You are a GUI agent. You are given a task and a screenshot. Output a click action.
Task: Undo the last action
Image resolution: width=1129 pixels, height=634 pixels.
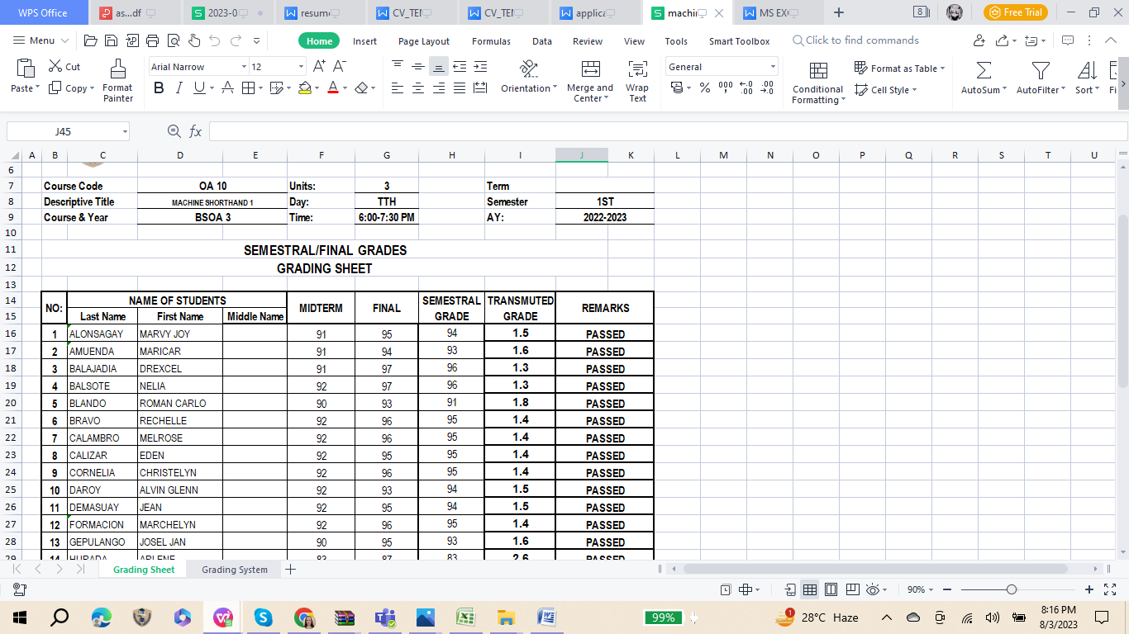[x=215, y=40]
